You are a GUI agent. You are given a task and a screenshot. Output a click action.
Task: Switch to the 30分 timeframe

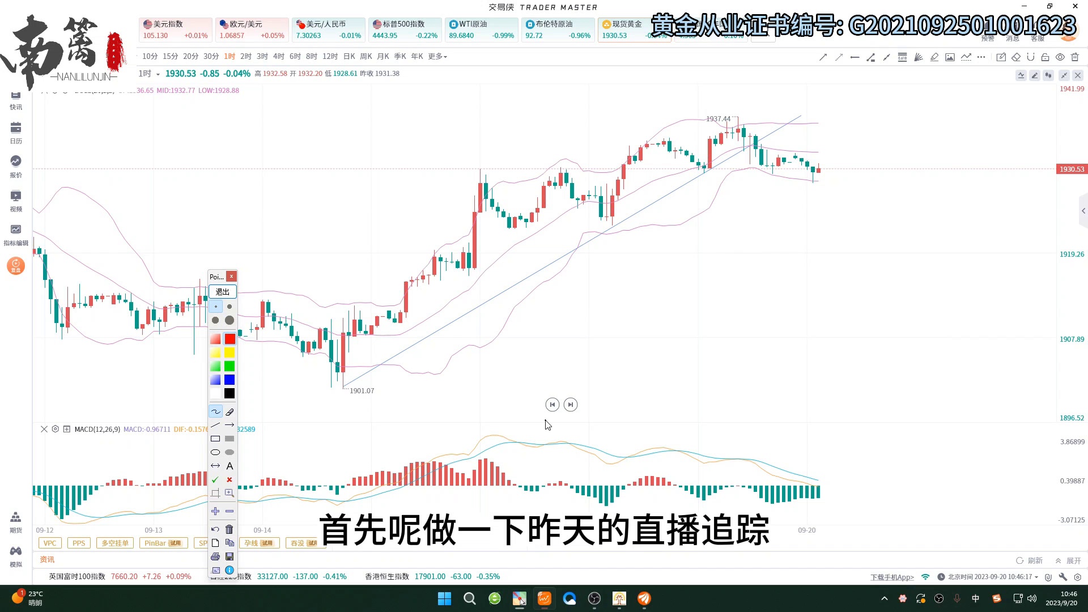tap(211, 57)
